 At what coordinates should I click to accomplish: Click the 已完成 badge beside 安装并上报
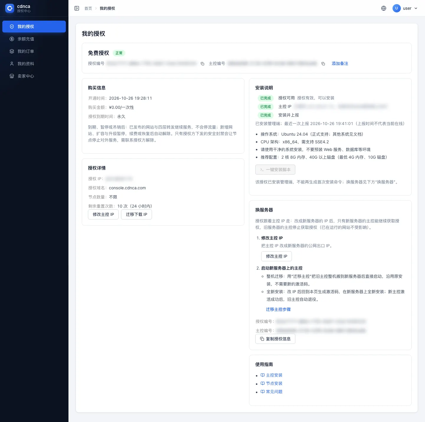(x=266, y=115)
